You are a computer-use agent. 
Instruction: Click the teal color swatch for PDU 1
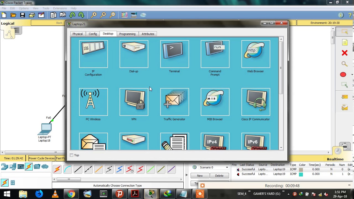(x=301, y=174)
